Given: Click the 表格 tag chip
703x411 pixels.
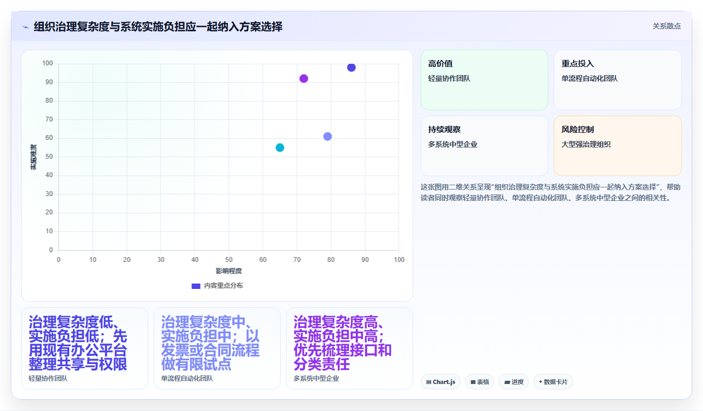Looking at the screenshot, I should click(480, 382).
